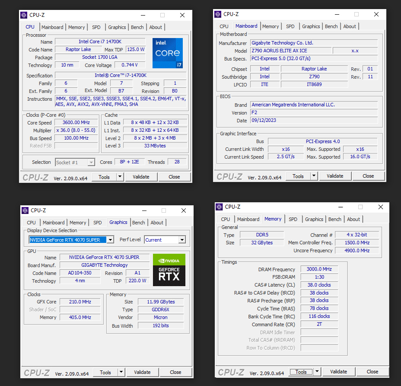Click Validate button in Mainboard window
The width and height of the screenshot is (401, 386).
pyautogui.click(x=335, y=176)
